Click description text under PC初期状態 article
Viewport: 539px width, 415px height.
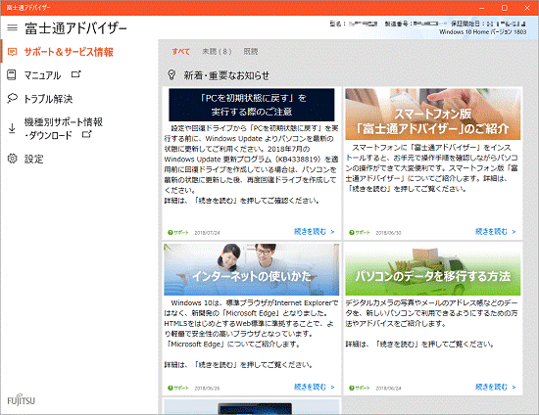(251, 164)
